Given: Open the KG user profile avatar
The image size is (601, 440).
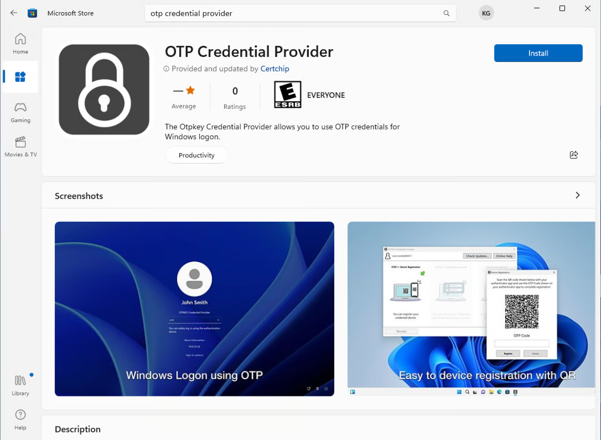Looking at the screenshot, I should [x=486, y=13].
